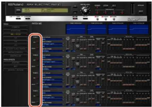
Task: Open the Tone 4 Wave Group dropdown
Action: [53, 93]
